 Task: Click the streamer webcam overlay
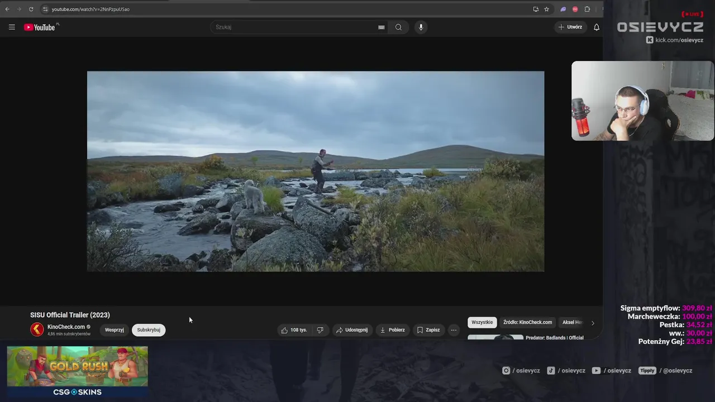pos(642,100)
